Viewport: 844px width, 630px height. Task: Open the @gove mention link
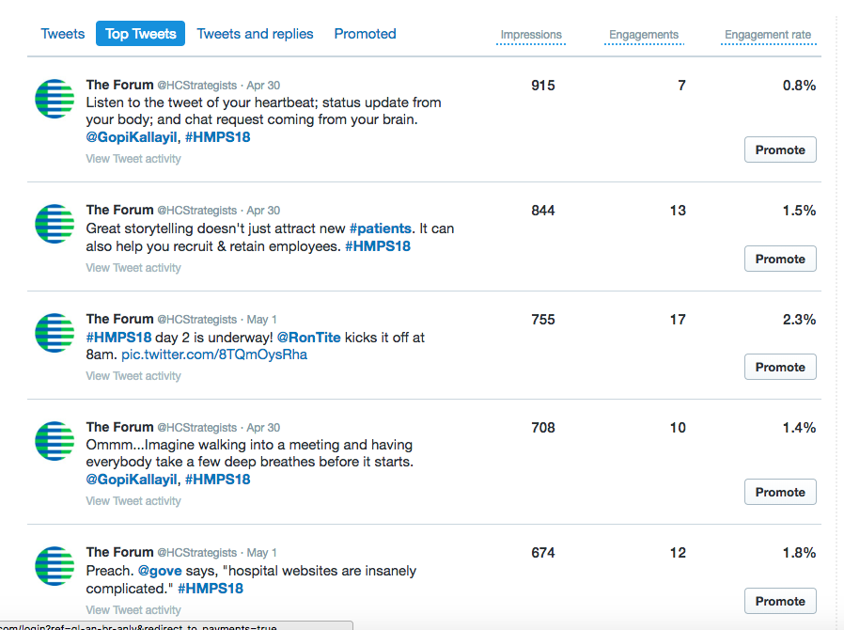tap(160, 571)
